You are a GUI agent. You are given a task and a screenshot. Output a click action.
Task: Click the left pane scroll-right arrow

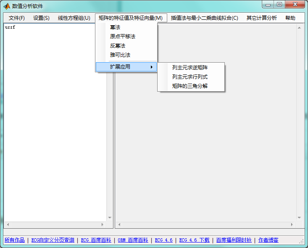(x=103, y=224)
